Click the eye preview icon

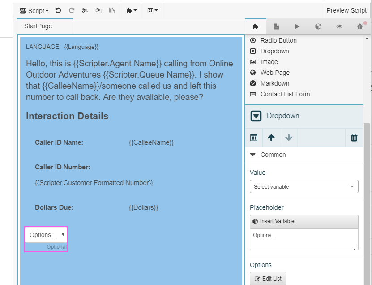pos(339,26)
